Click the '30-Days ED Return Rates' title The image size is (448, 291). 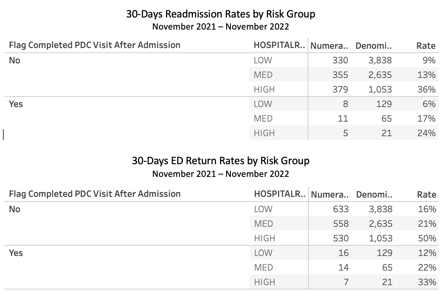point(220,161)
